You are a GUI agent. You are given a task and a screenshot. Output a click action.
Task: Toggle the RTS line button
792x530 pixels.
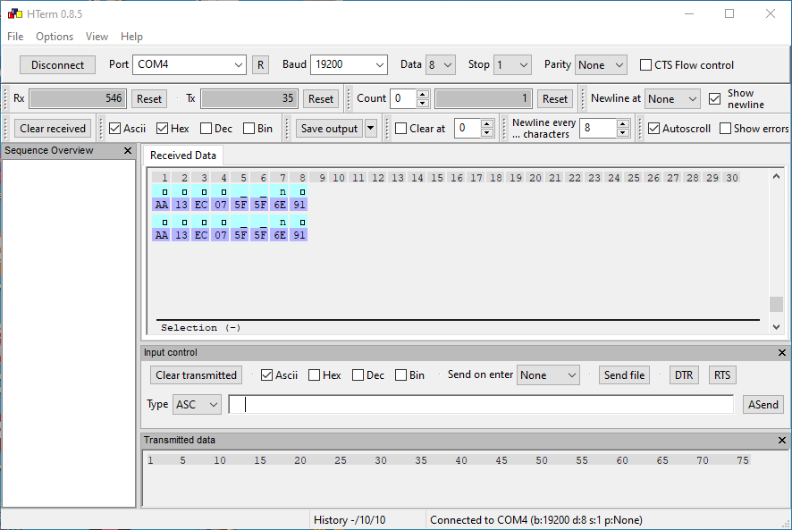point(721,375)
